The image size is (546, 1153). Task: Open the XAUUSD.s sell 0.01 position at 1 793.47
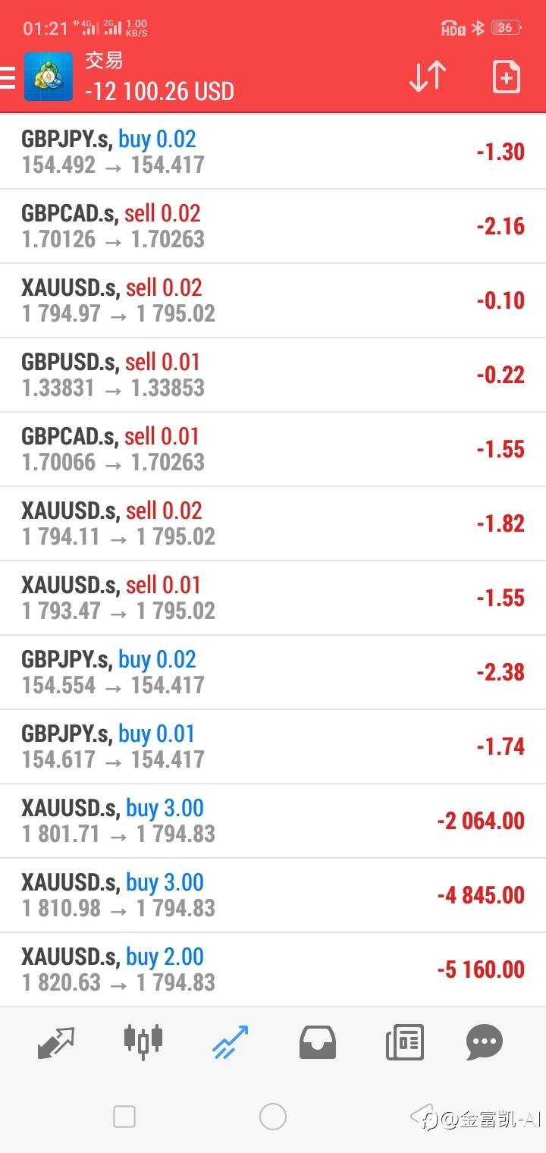(273, 598)
